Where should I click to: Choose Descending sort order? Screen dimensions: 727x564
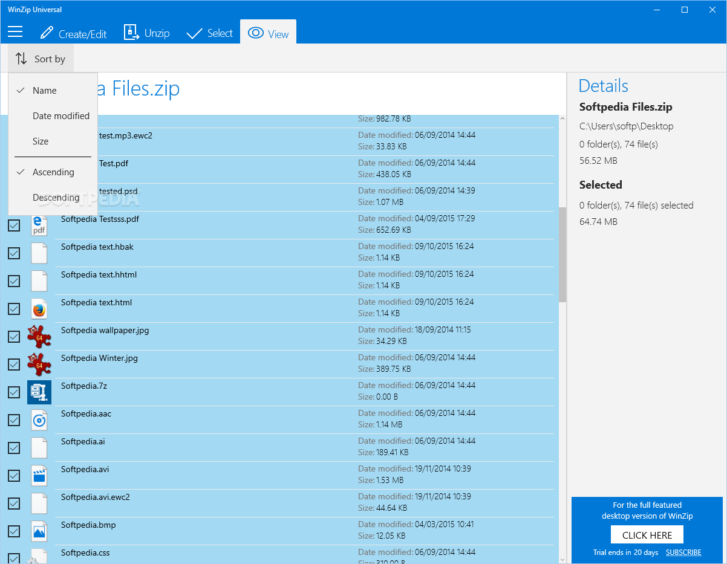point(53,197)
